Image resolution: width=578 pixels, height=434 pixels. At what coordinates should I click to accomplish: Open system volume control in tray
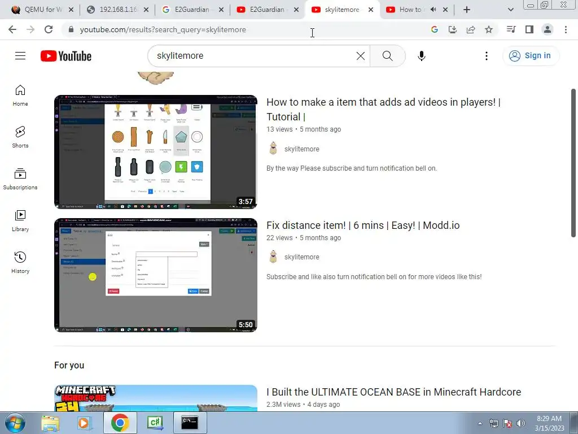(521, 423)
